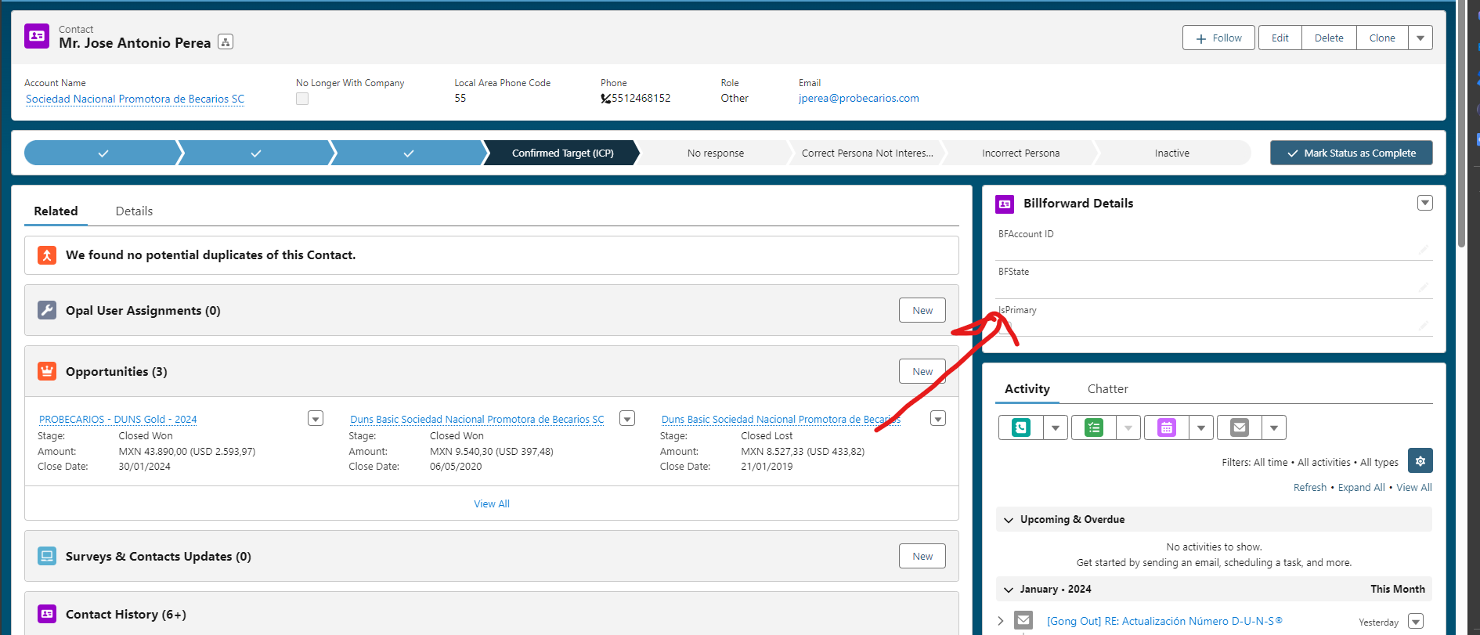Click the Surveys & Contacts Updates icon
Viewport: 1480px width, 635px height.
[47, 556]
